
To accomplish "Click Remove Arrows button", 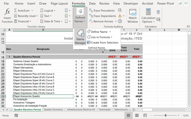I will (x=101, y=21).
